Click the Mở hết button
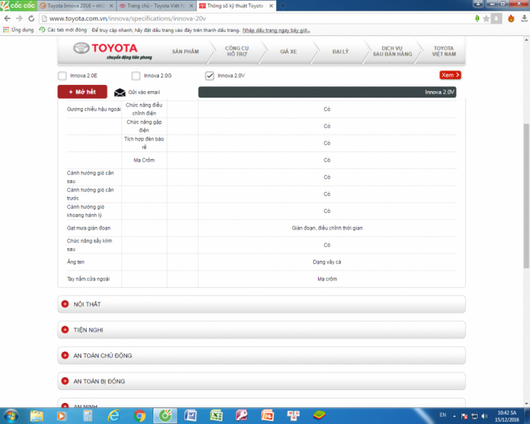530x424 pixels. coord(82,92)
